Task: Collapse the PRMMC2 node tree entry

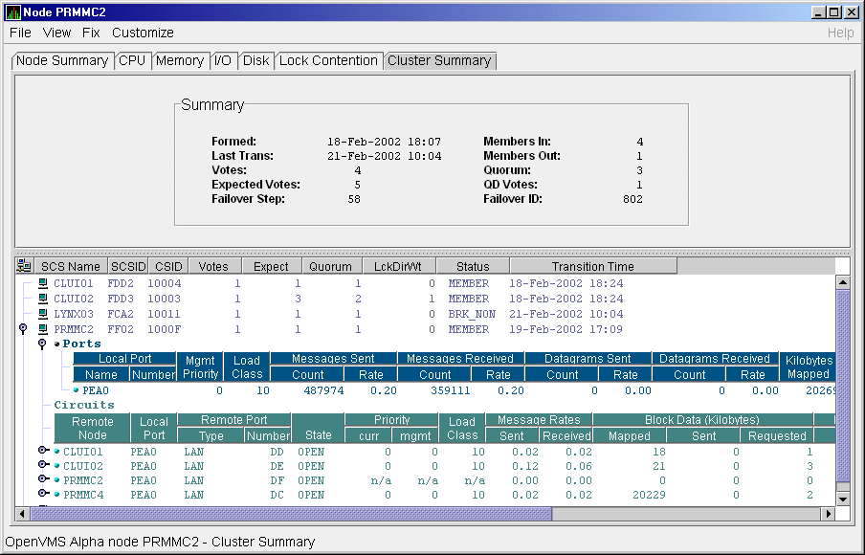Action: 24,329
